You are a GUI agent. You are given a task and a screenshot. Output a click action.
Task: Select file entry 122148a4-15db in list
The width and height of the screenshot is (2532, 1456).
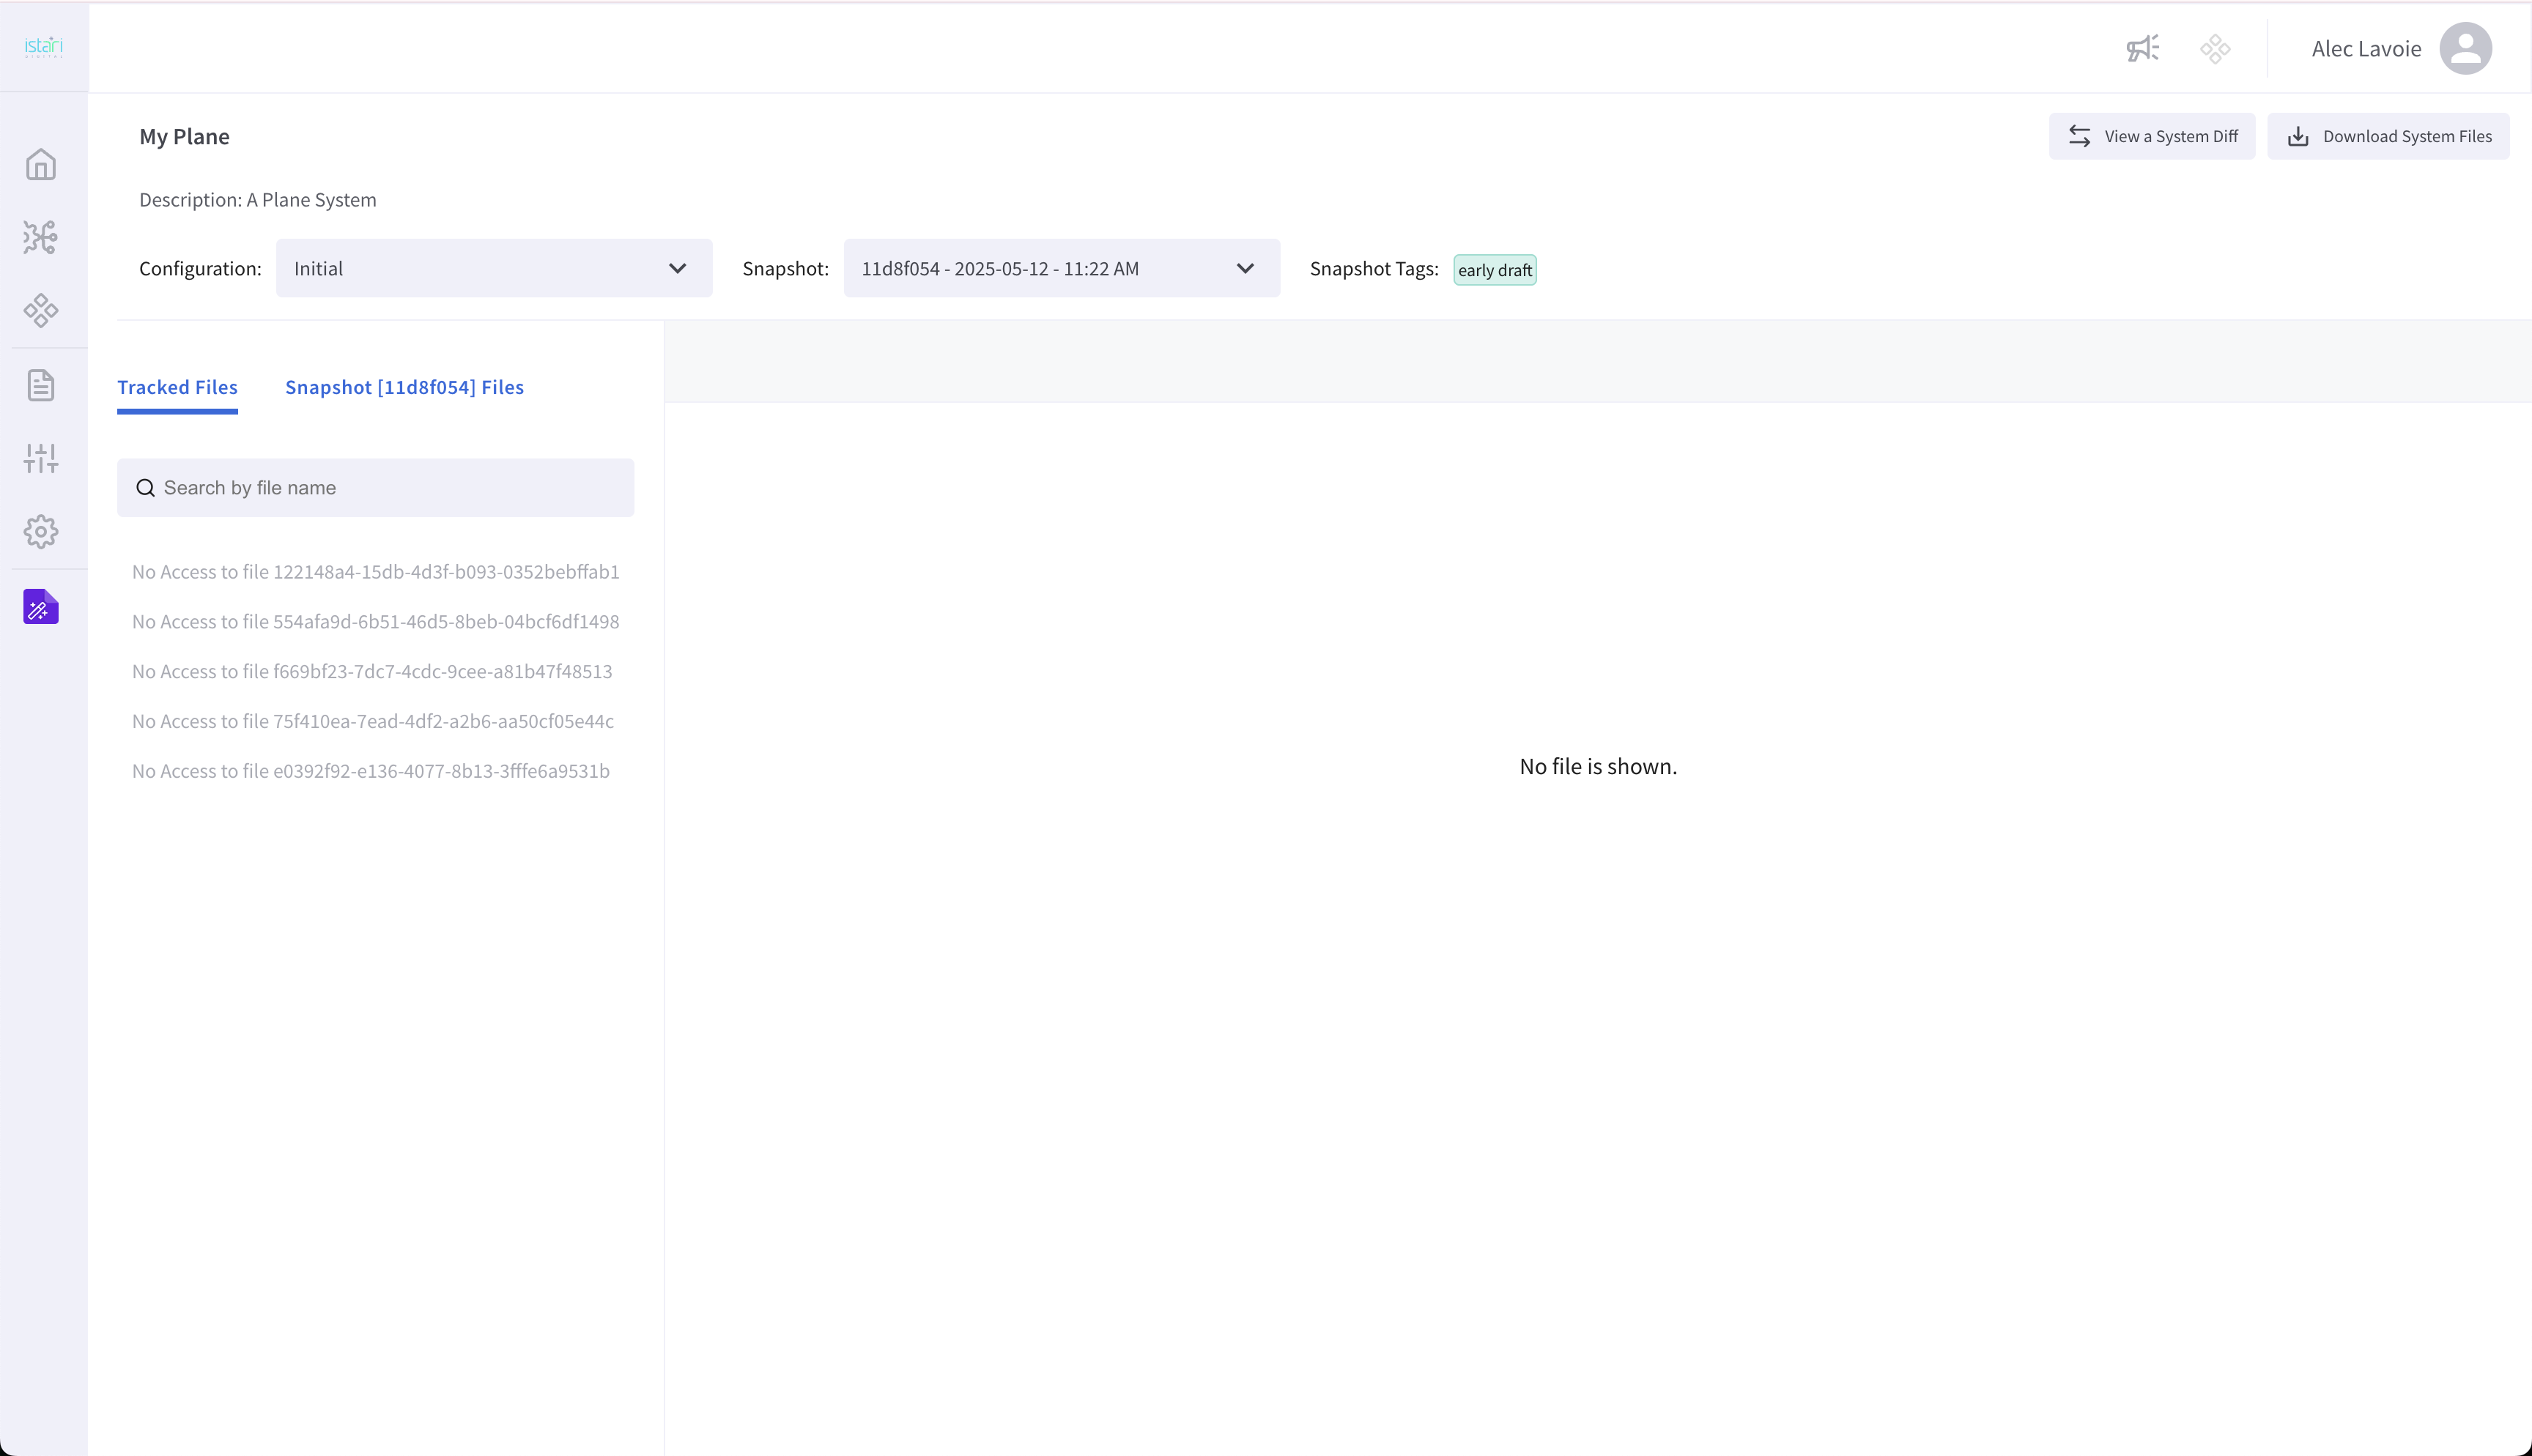376,572
